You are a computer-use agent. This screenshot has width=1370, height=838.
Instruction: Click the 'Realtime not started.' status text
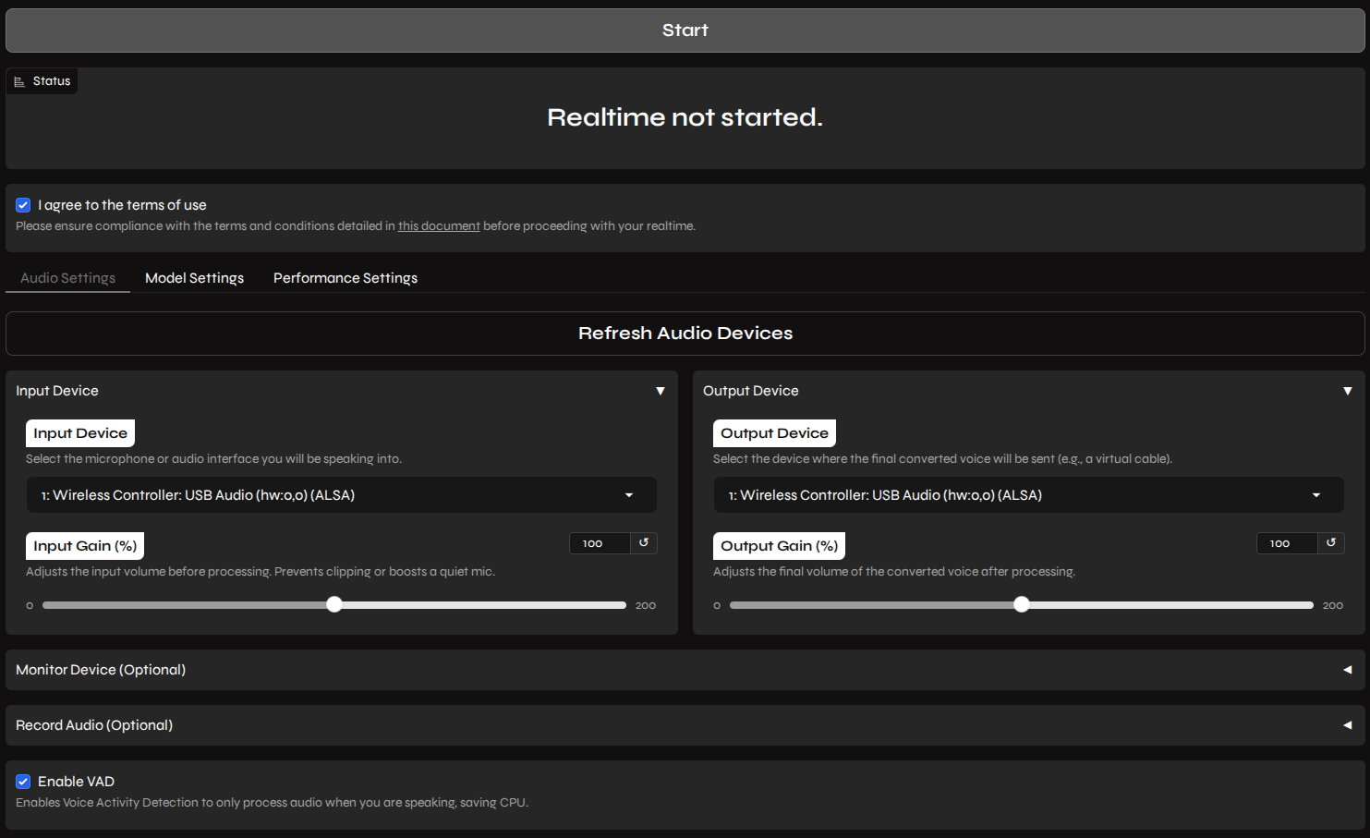(x=685, y=117)
